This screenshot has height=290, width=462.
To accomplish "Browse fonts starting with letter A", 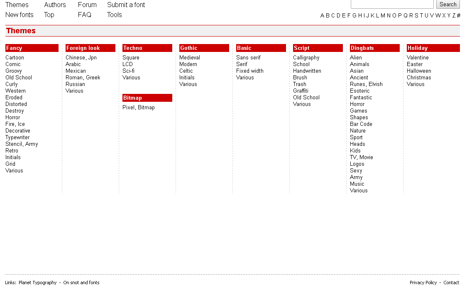I will 322,16.
